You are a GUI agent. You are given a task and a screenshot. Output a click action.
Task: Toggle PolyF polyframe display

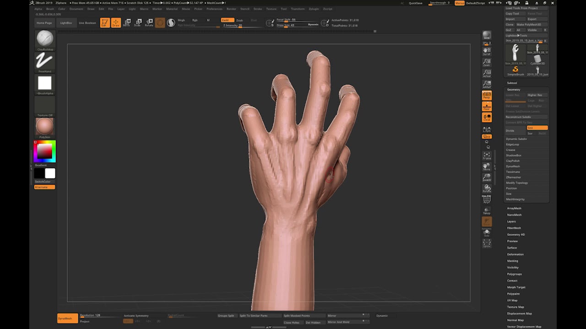[487, 199]
